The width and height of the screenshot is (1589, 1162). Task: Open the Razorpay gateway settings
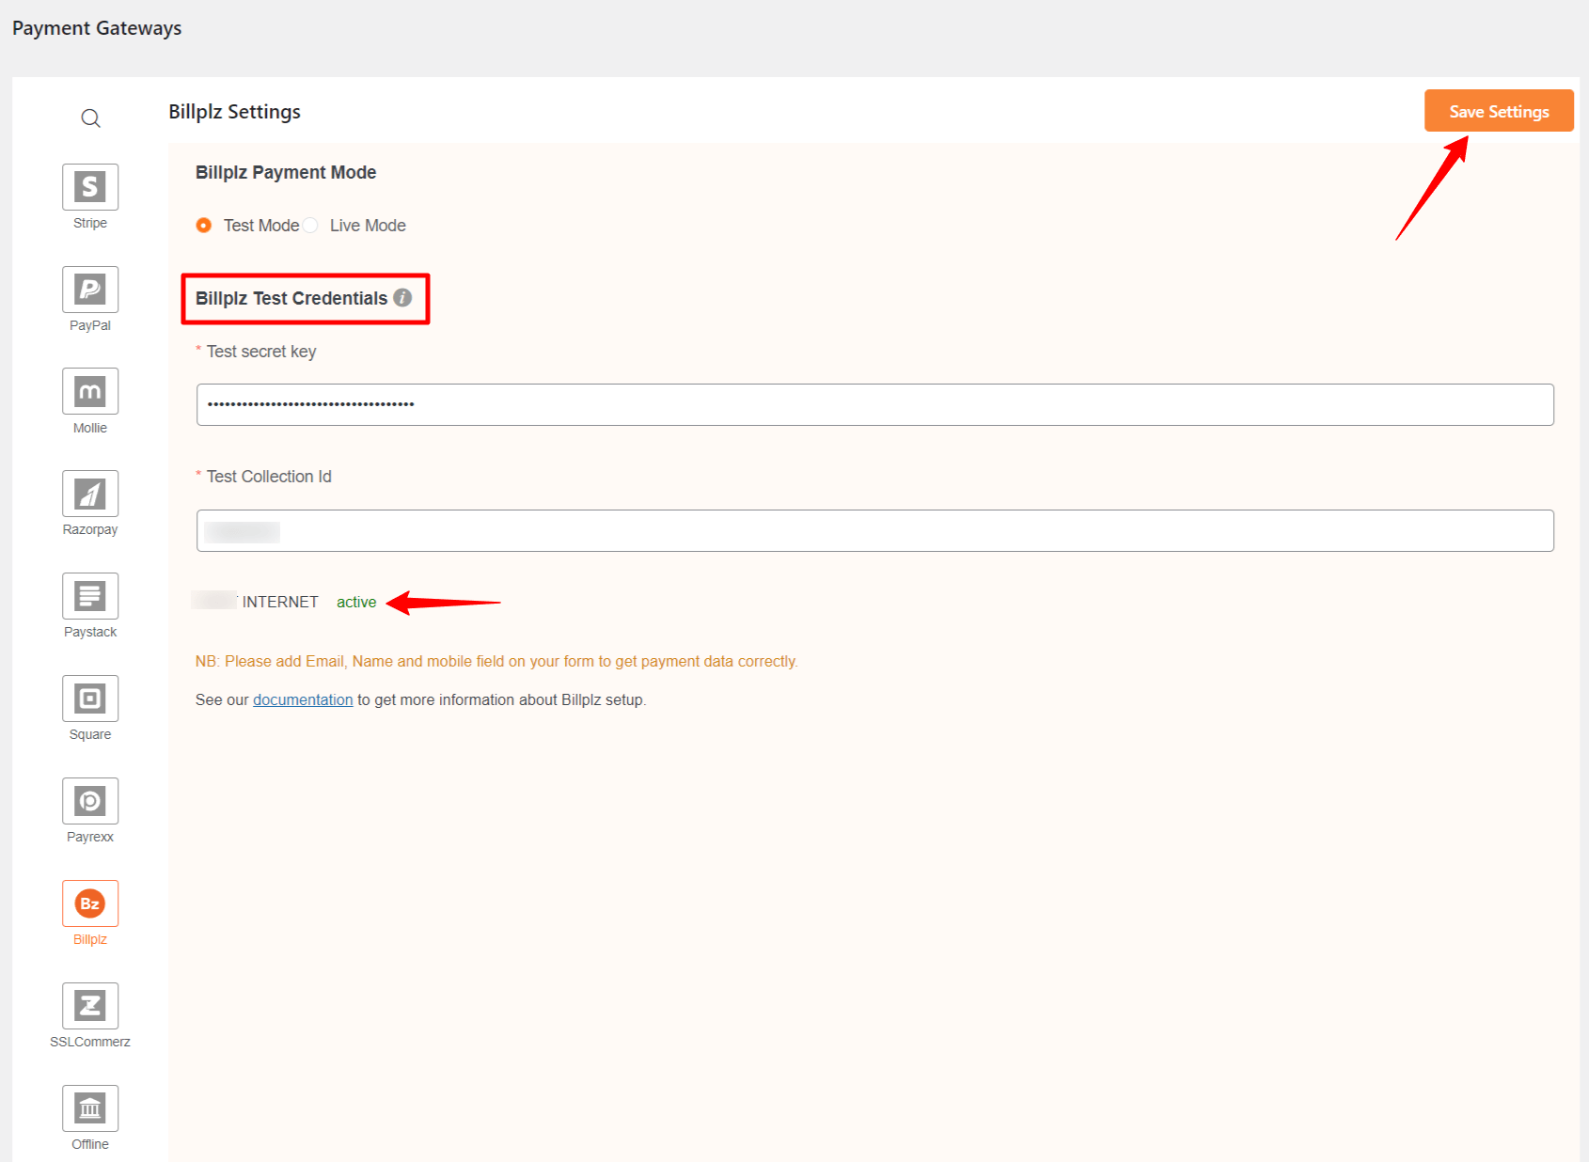point(90,494)
